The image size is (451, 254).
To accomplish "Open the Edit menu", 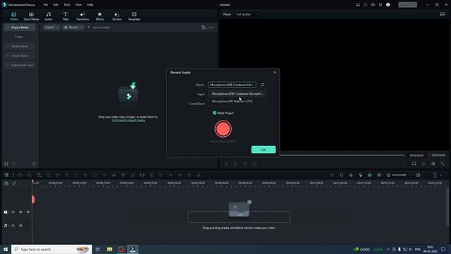I will coord(56,5).
